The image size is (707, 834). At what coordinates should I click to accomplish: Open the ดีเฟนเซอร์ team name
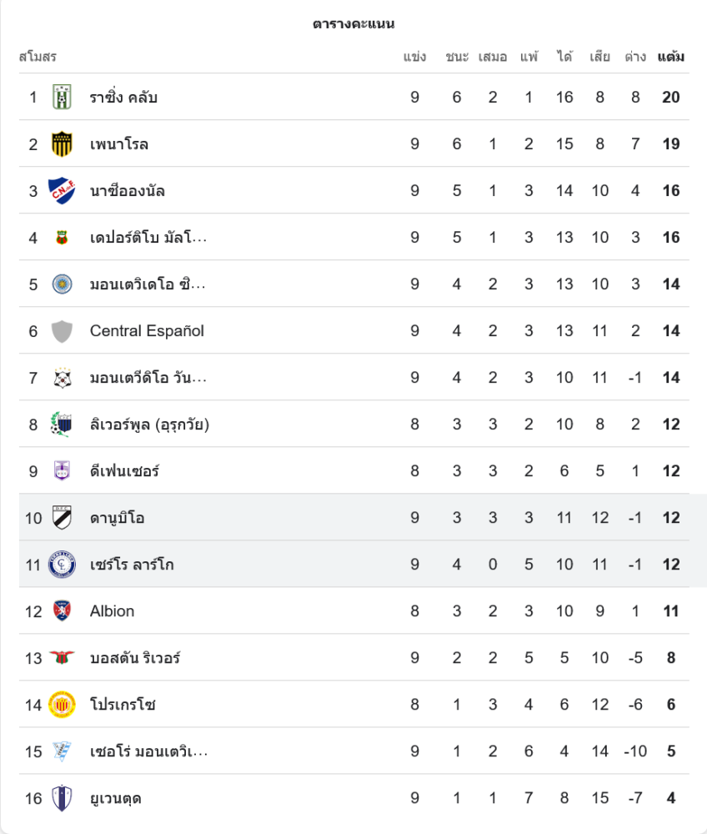(124, 471)
